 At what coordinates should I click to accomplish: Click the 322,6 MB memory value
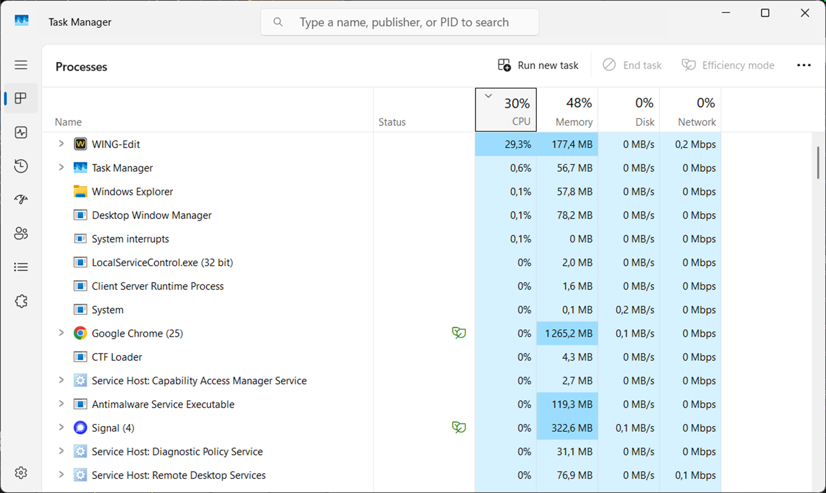click(x=572, y=428)
